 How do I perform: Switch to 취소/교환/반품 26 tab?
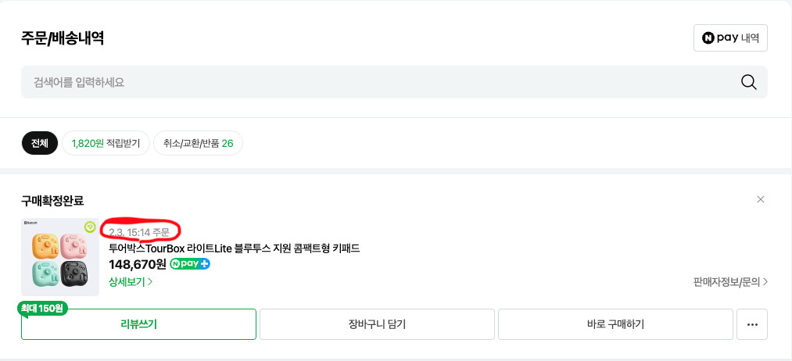[x=198, y=143]
